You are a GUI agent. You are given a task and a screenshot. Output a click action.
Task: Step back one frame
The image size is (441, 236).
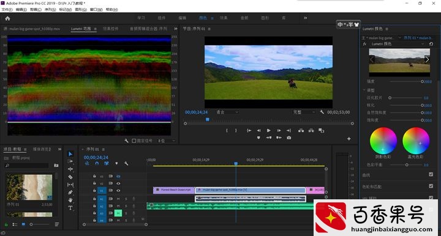[258, 130]
